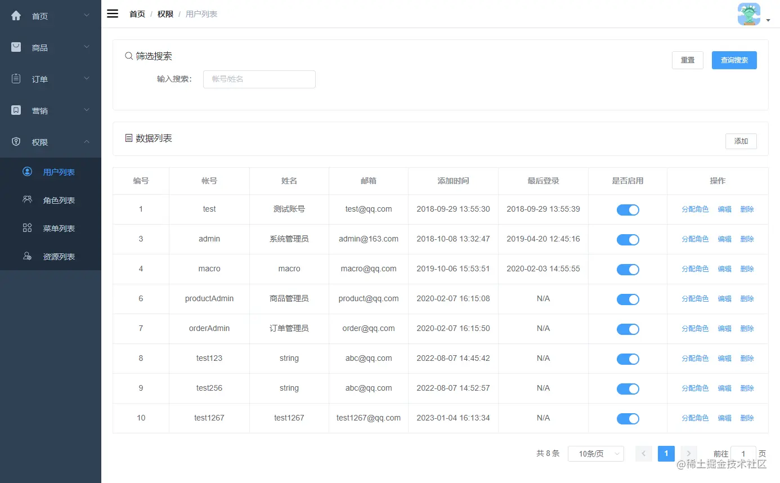This screenshot has height=483, width=780.
Task: Click 分配角色 for test1267 row
Action: point(695,418)
